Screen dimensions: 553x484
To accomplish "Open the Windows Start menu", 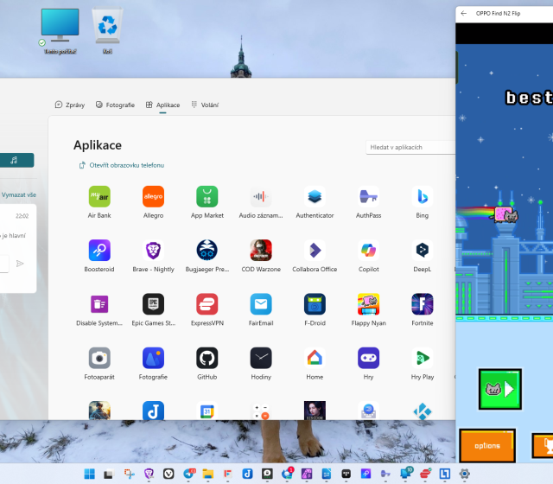I will pos(89,474).
